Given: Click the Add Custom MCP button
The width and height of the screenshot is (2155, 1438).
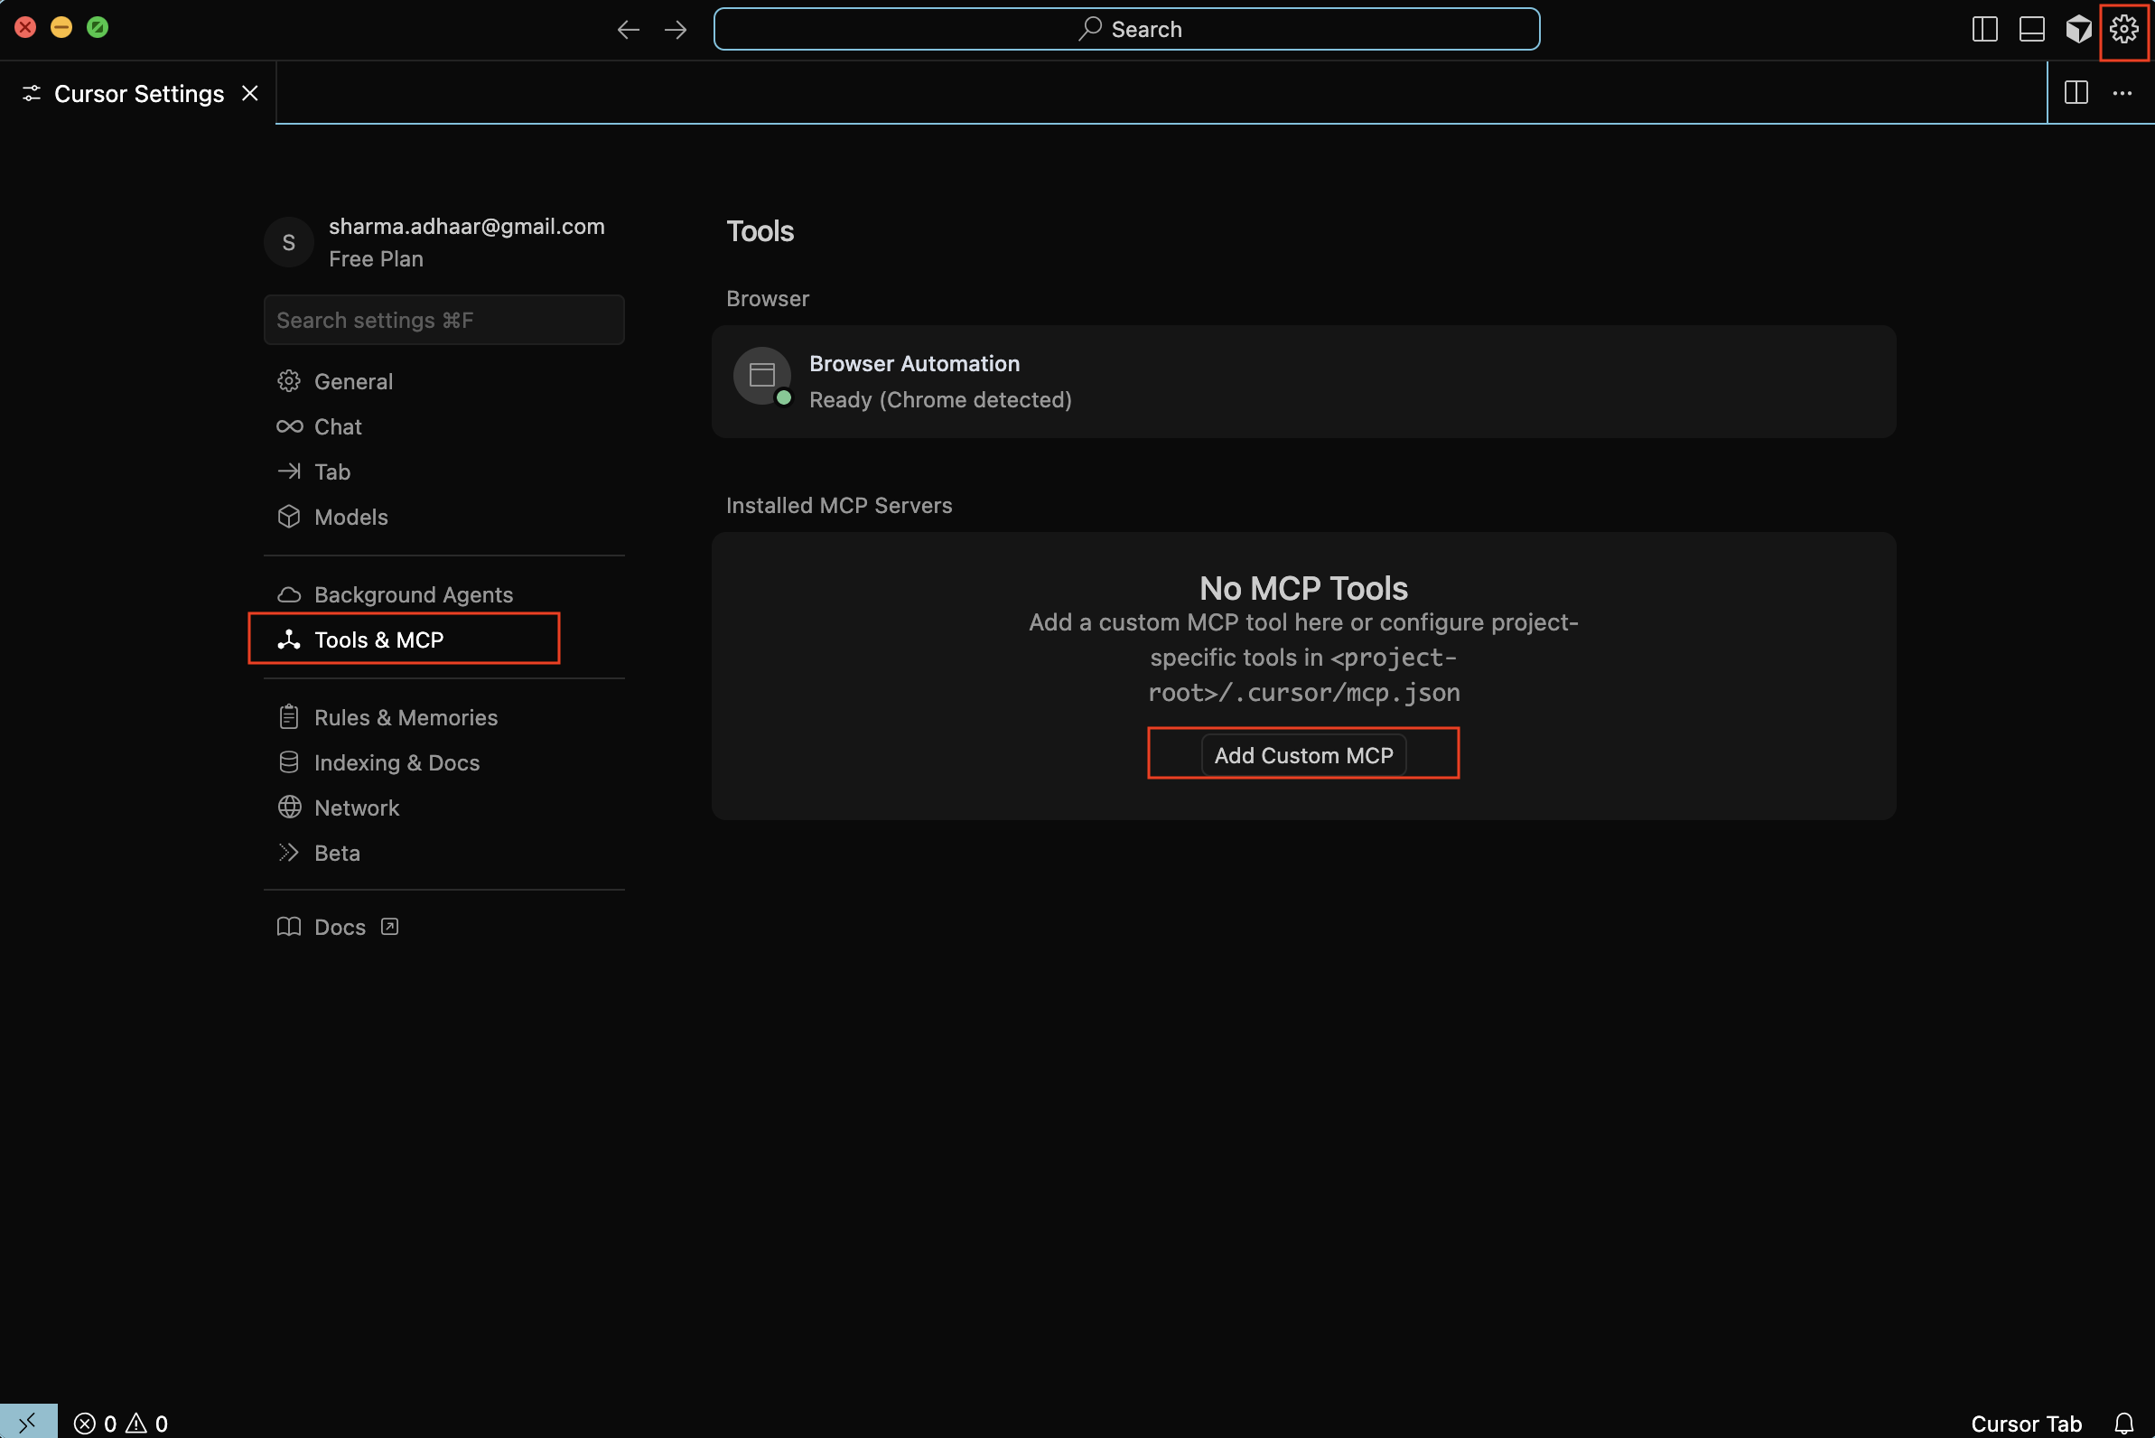Looking at the screenshot, I should 1302,754.
